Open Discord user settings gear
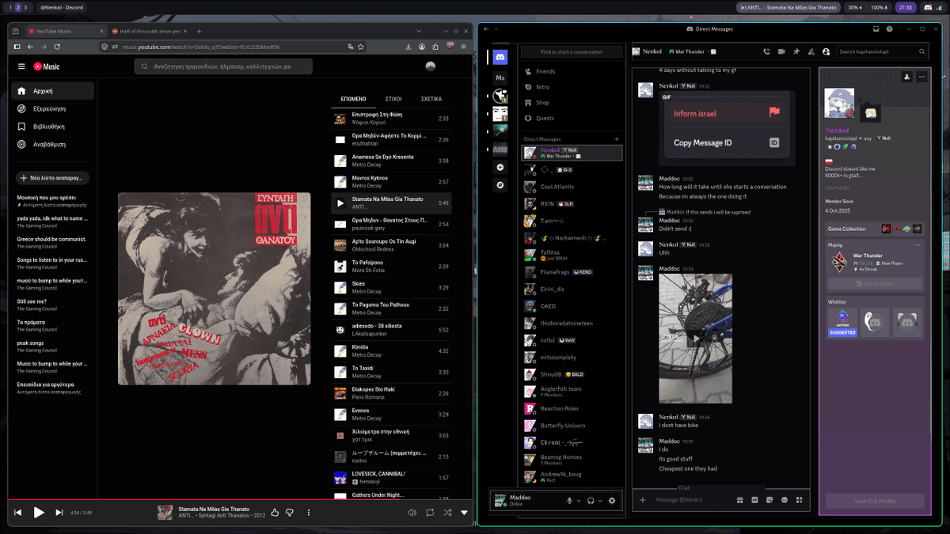This screenshot has height=534, width=950. [611, 501]
